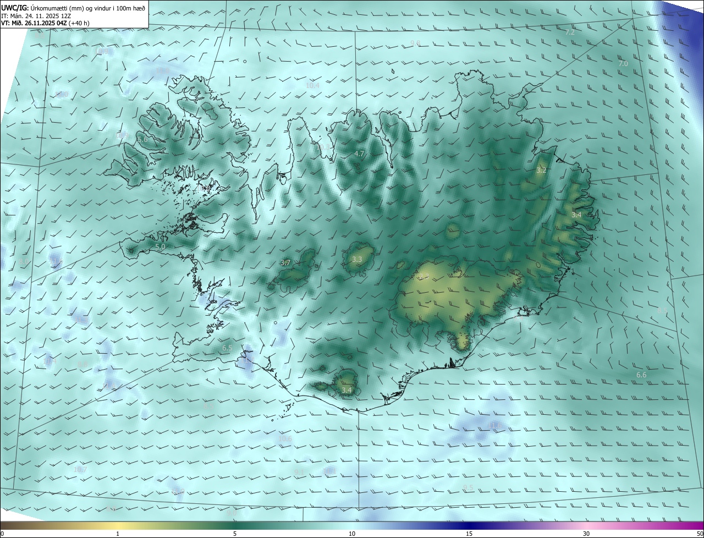Click the 'UWC/IG:' title label
The height and width of the screenshot is (538, 704).
click(14, 8)
